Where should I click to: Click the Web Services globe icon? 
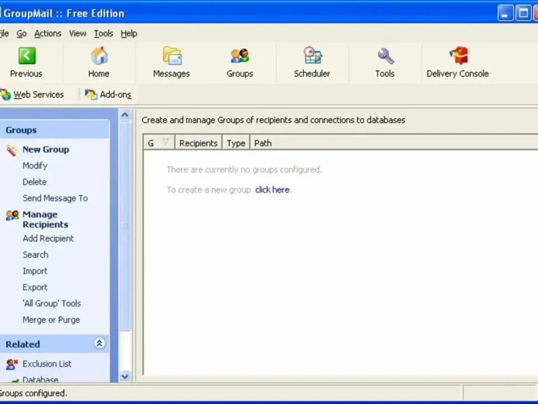tap(5, 94)
